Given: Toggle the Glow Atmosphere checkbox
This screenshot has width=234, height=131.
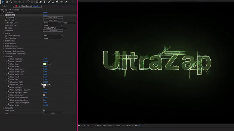Looking at the screenshot, I should pyautogui.click(x=44, y=95).
